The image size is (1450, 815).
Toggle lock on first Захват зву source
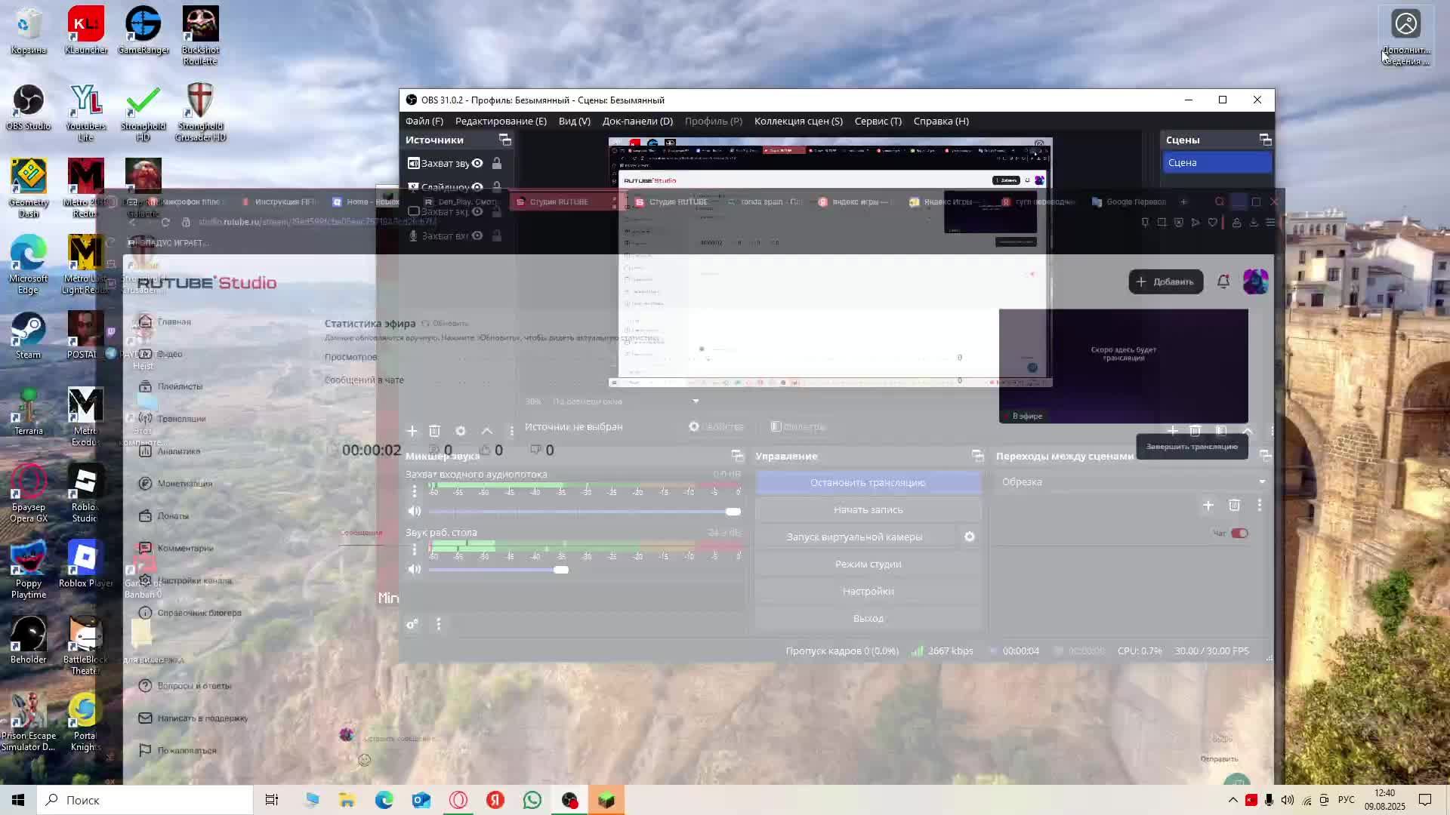[497, 163]
